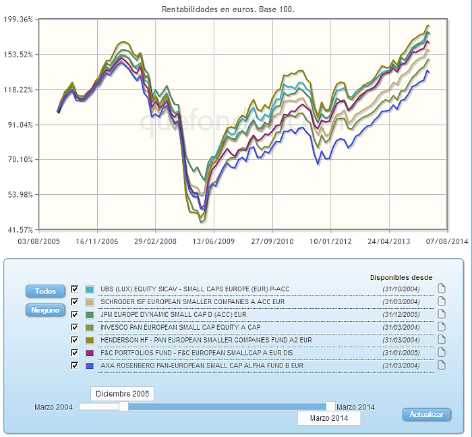This screenshot has height=437, width=472.
Task: Select HENDERSON HF PAN EUROPEAN SMALLER COMPANIES name
Action: (206, 340)
